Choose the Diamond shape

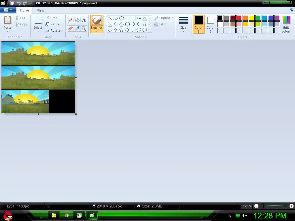click(x=116, y=24)
